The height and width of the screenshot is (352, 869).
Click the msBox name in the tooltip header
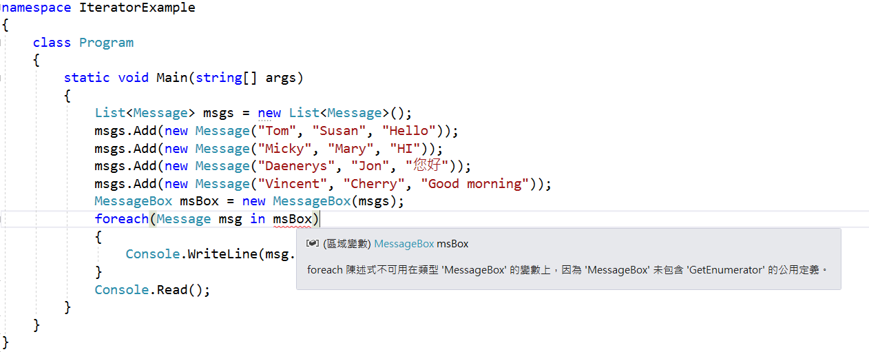(x=452, y=244)
